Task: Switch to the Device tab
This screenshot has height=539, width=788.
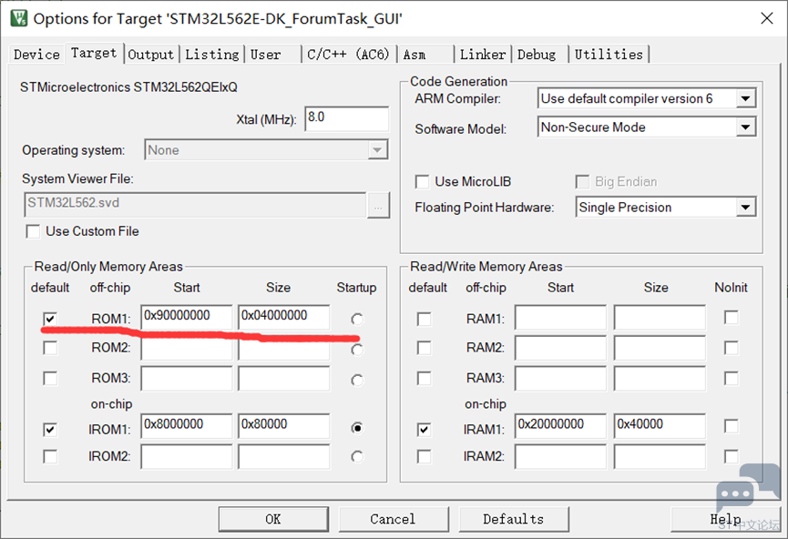Action: click(x=36, y=55)
